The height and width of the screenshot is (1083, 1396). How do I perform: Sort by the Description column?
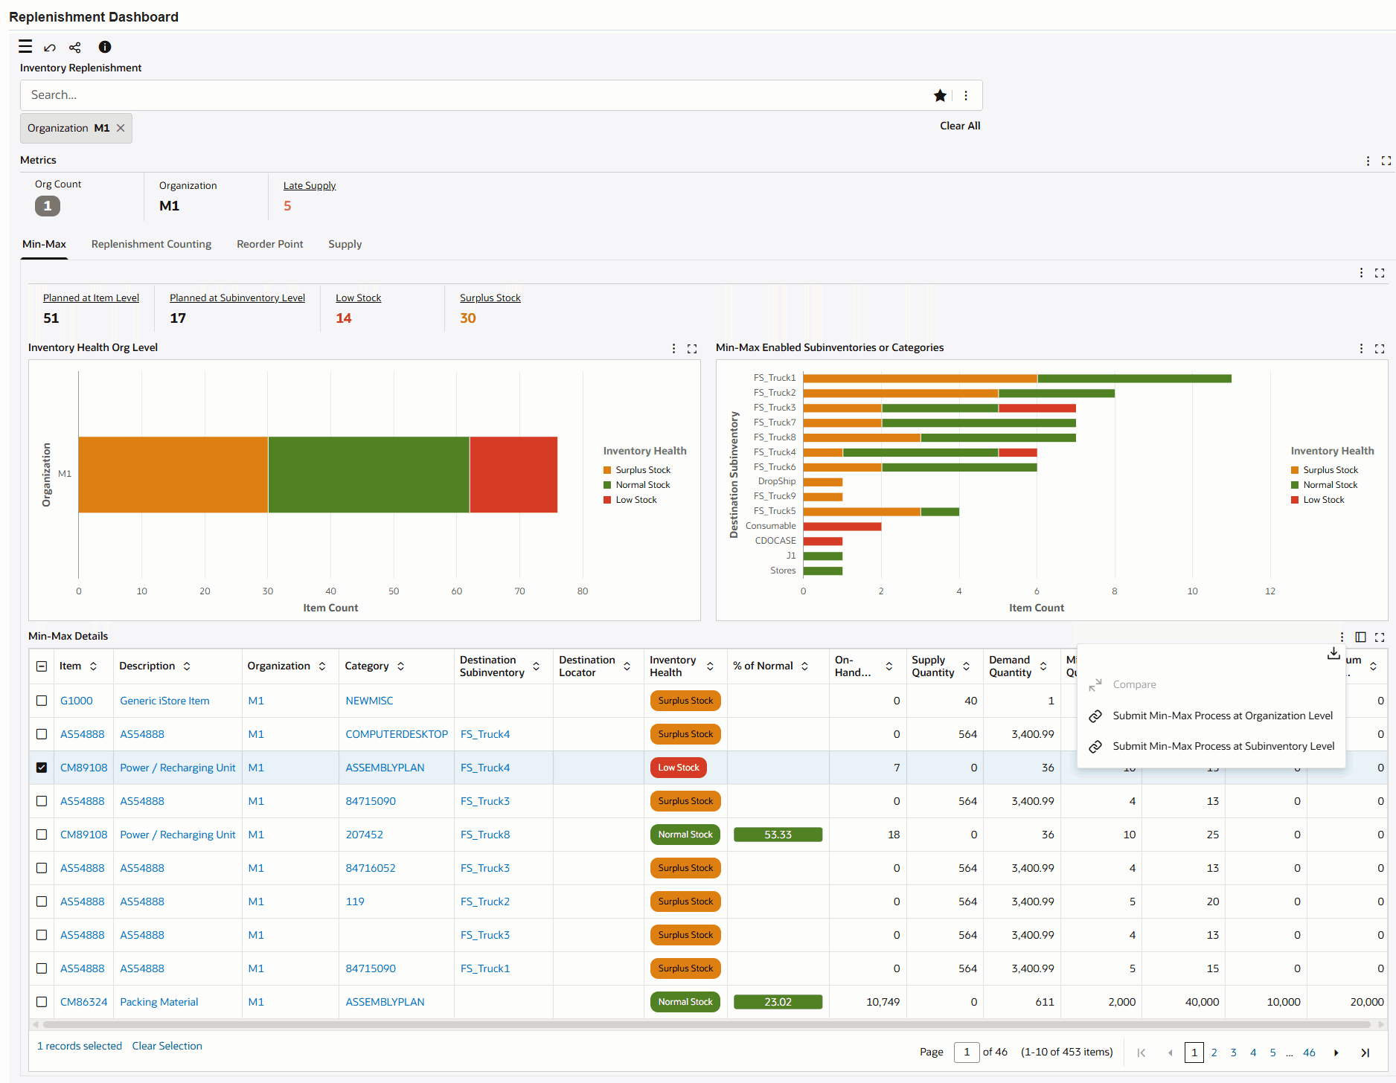[x=187, y=666]
